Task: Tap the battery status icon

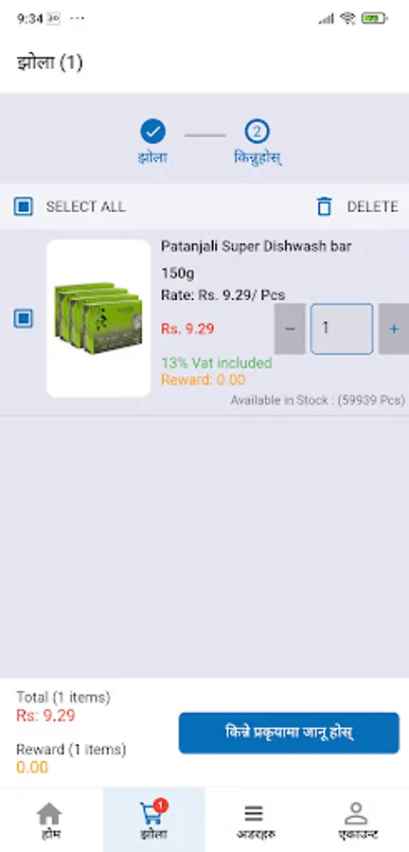Action: (x=375, y=19)
